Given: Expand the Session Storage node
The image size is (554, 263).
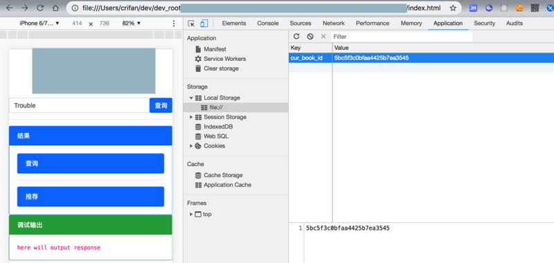Looking at the screenshot, I should click(x=191, y=117).
